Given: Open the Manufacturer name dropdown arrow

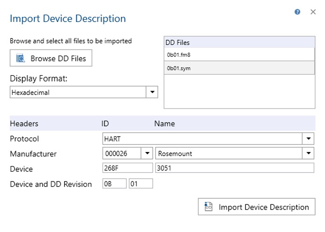Looking at the screenshot, I should point(308,153).
